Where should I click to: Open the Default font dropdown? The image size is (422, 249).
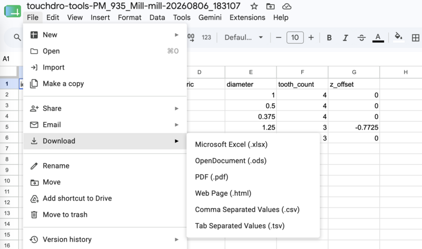[x=244, y=37]
